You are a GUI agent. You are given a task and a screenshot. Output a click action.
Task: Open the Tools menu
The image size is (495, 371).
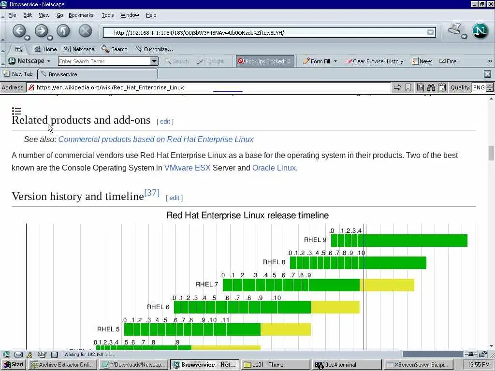[107, 15]
